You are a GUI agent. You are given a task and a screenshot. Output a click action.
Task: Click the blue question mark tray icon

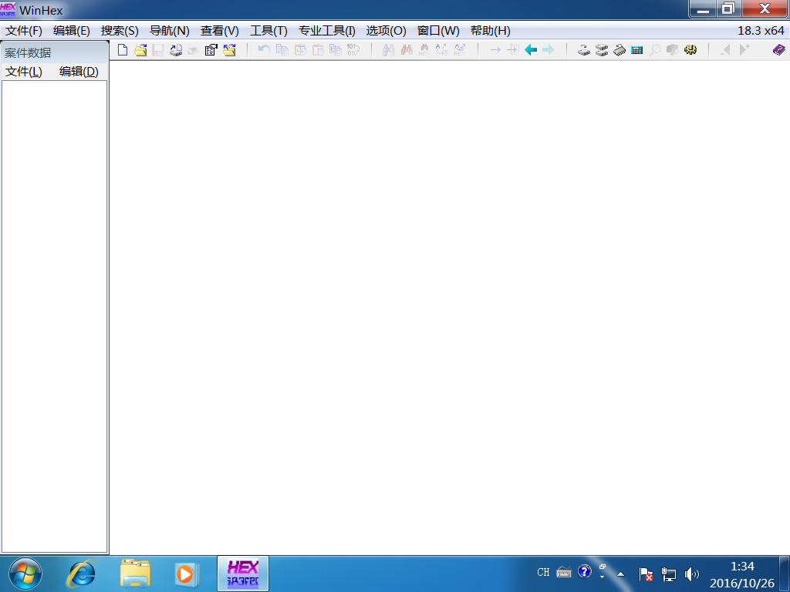585,572
